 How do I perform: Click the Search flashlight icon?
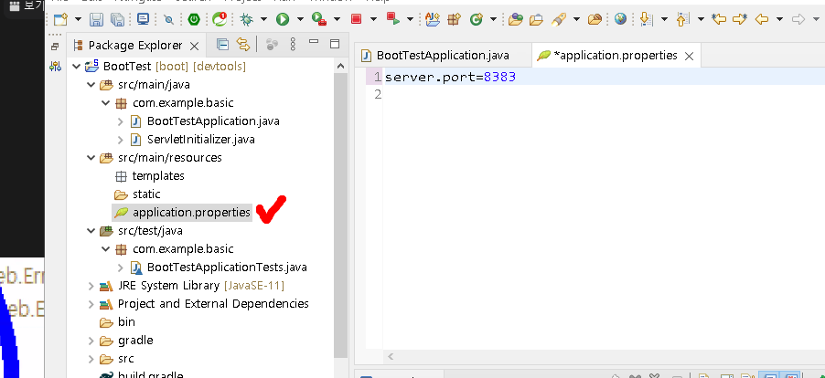(x=559, y=19)
